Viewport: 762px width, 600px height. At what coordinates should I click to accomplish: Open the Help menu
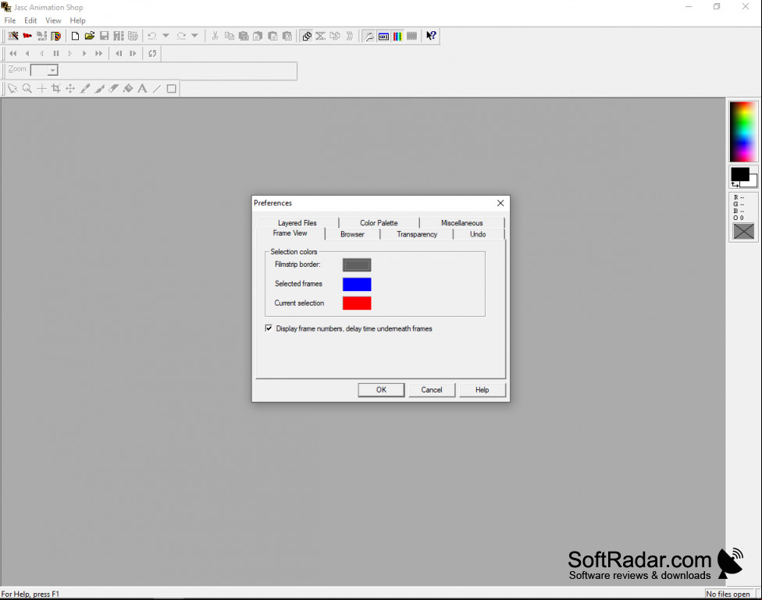pos(77,20)
